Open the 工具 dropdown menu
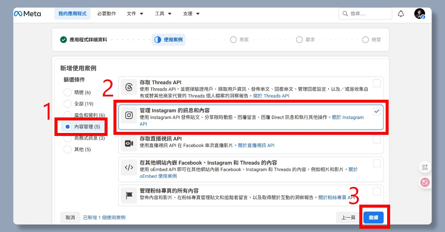The width and height of the screenshot is (445, 232). tap(163, 14)
